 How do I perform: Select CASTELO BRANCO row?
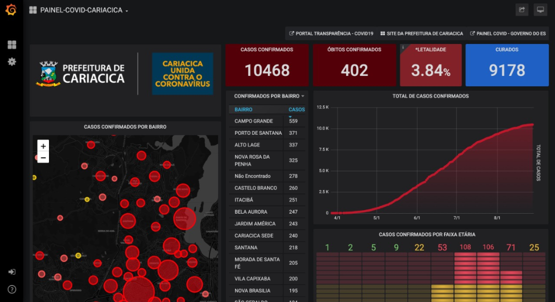tap(267, 188)
